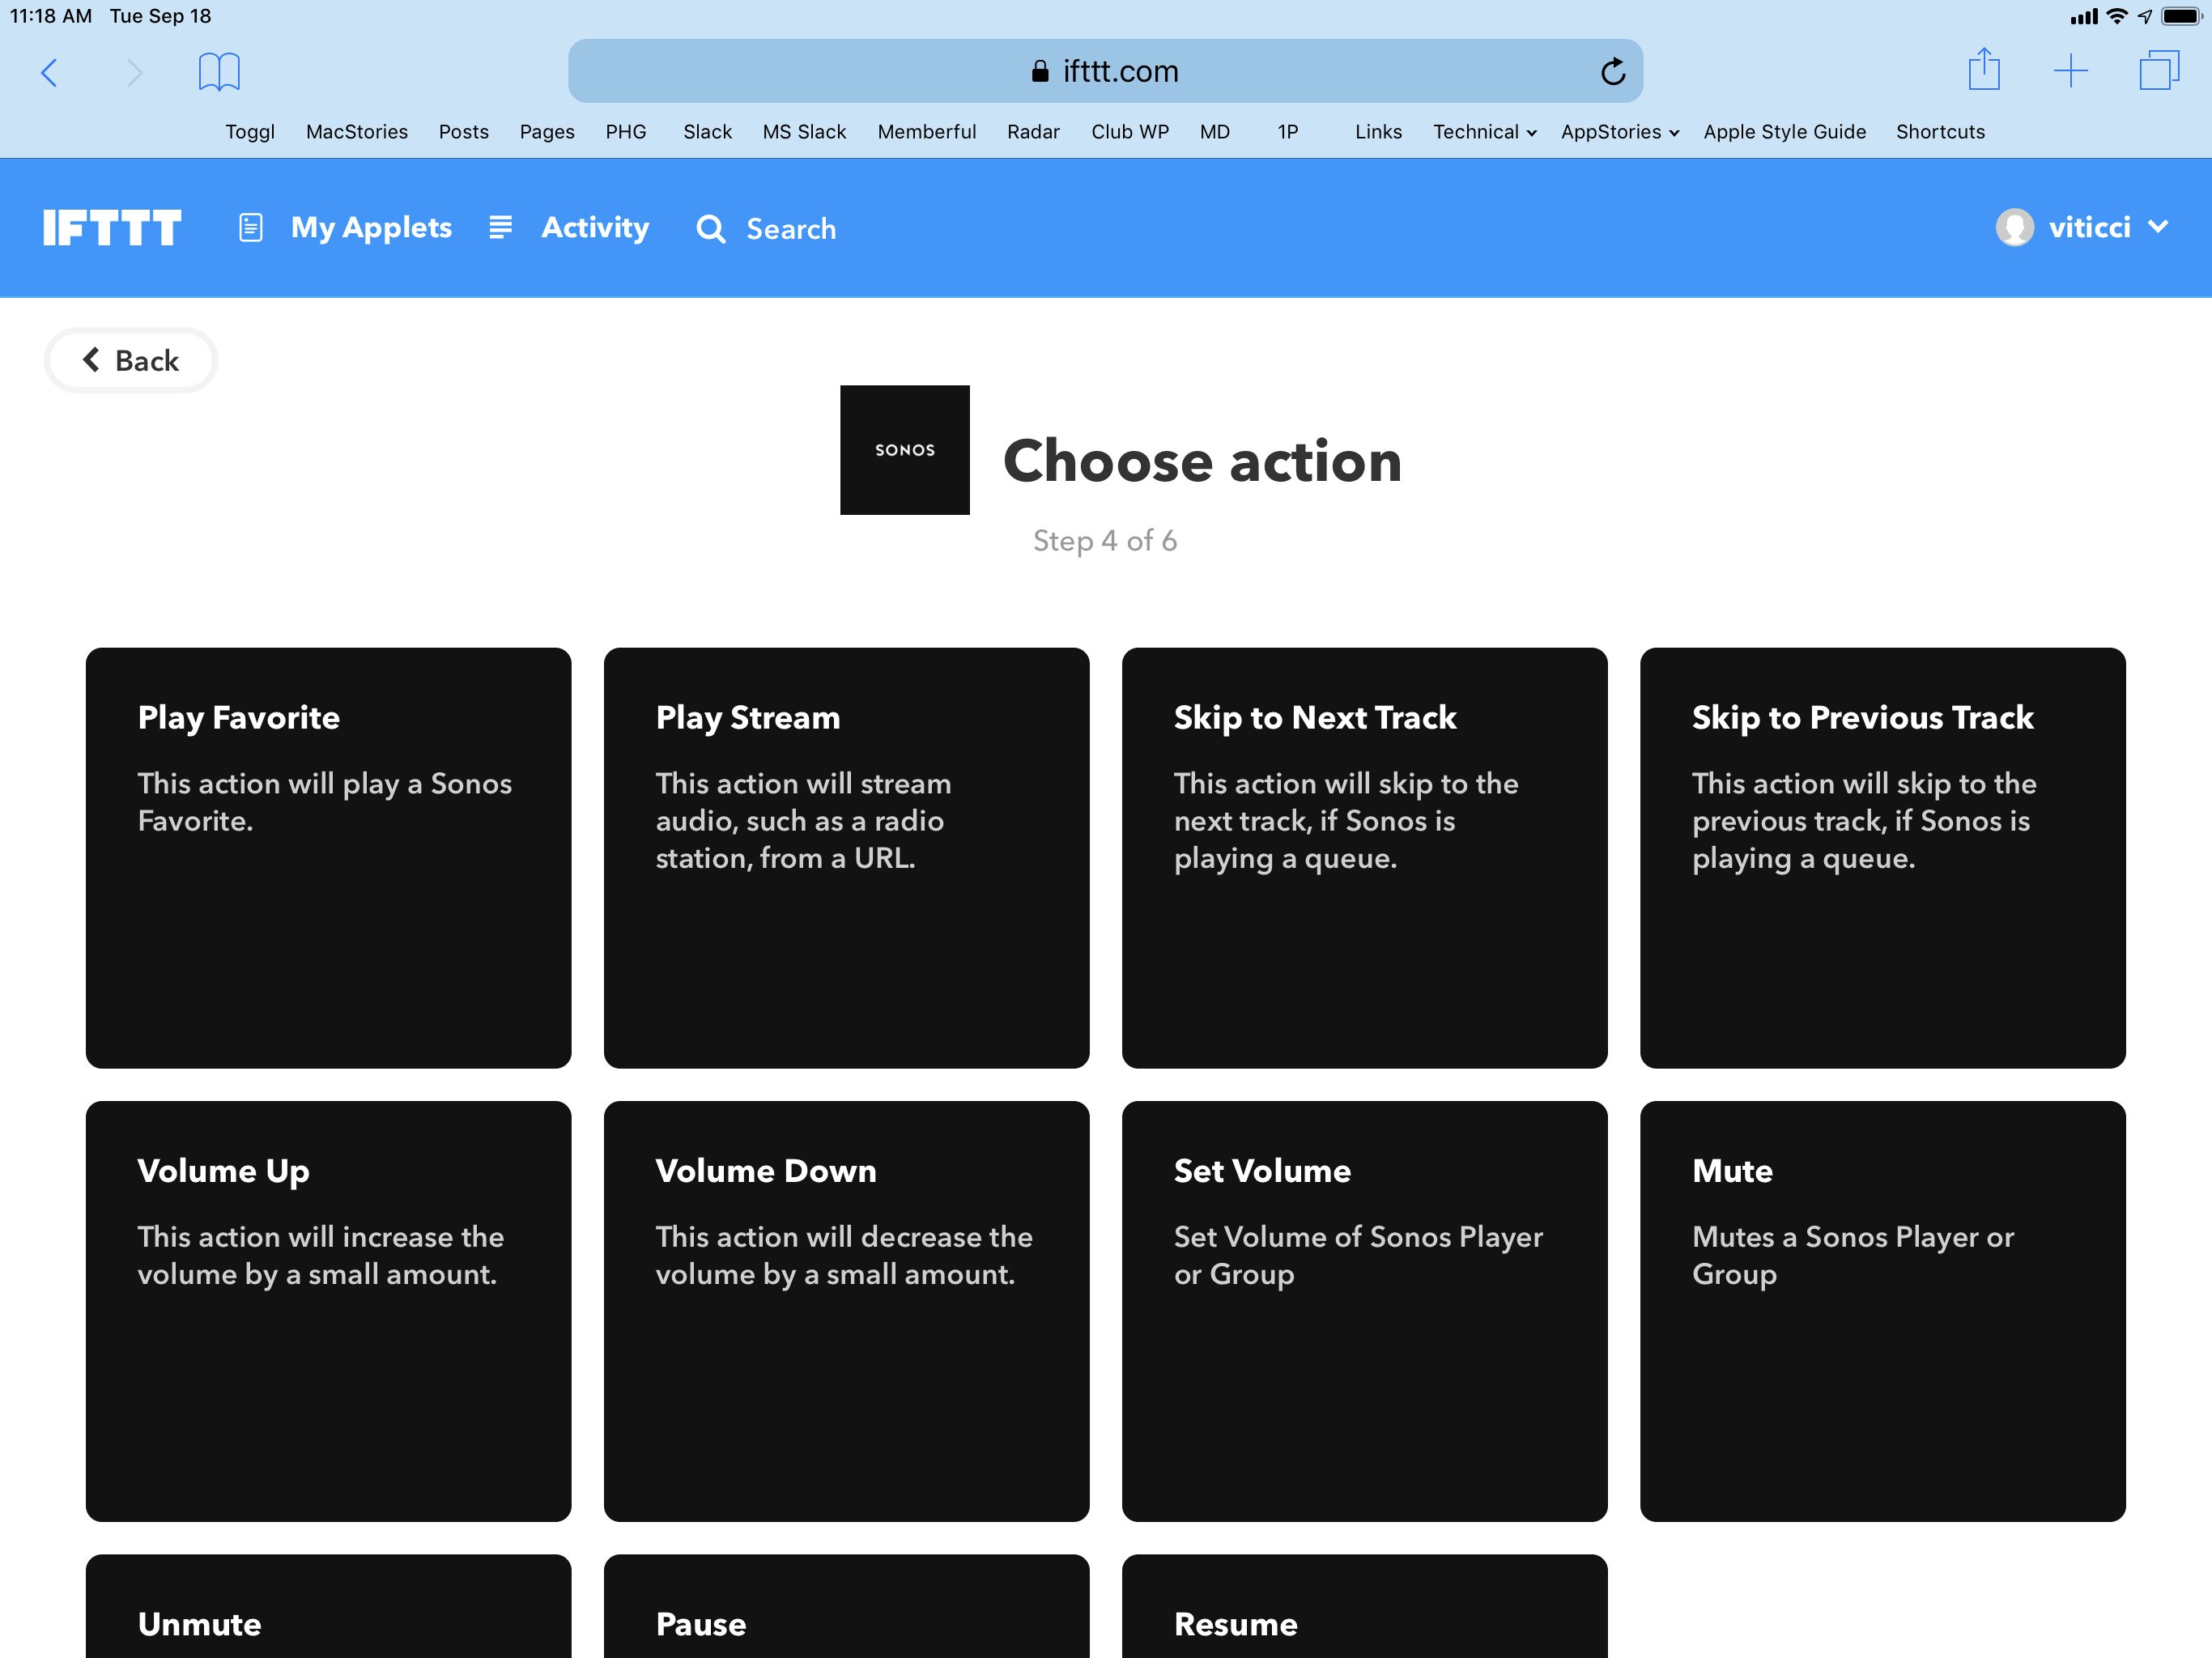Viewport: 2212px width, 1658px height.
Task: Open the MD bookmark
Action: tap(1215, 132)
